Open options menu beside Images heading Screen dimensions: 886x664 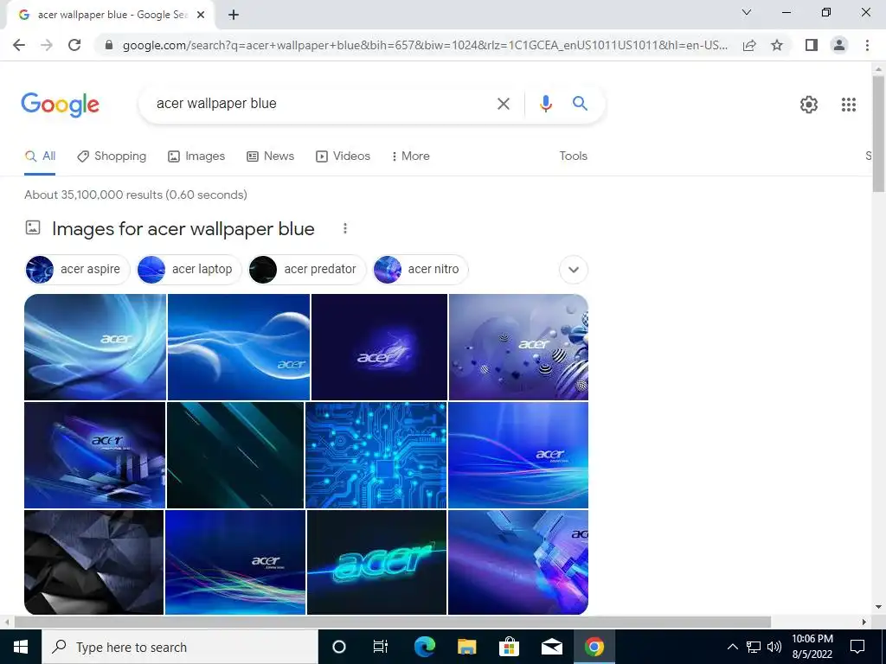(344, 228)
